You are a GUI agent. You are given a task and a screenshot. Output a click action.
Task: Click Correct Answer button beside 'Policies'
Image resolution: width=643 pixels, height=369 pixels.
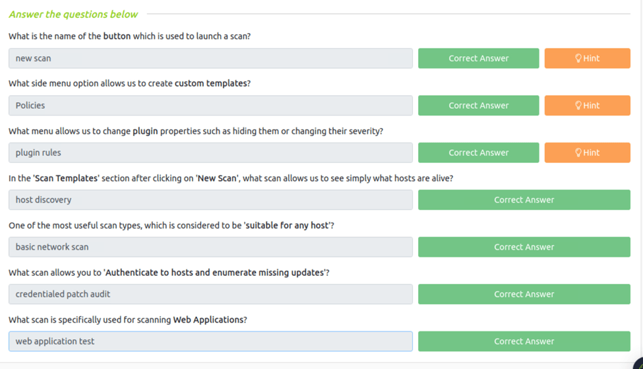click(x=478, y=106)
